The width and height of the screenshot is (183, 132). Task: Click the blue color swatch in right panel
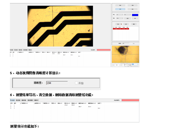click(135, 15)
